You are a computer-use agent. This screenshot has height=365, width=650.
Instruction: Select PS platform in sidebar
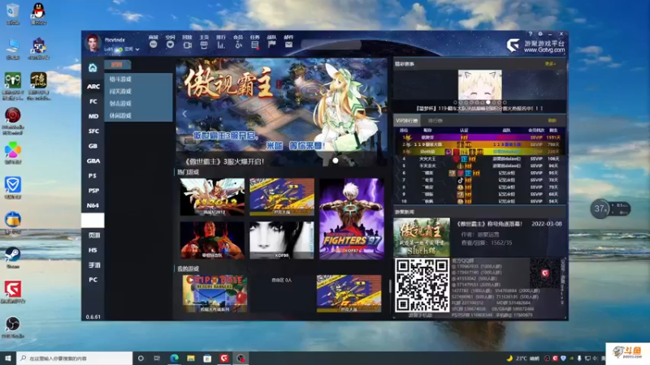pyautogui.click(x=93, y=176)
